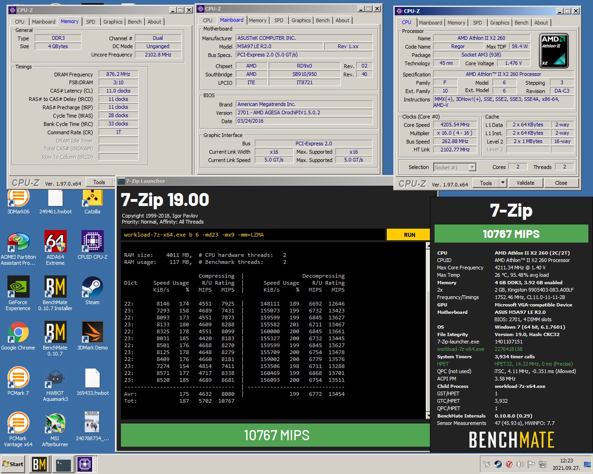Click the 7-Zip launcher output scrollbar

tap(428, 331)
